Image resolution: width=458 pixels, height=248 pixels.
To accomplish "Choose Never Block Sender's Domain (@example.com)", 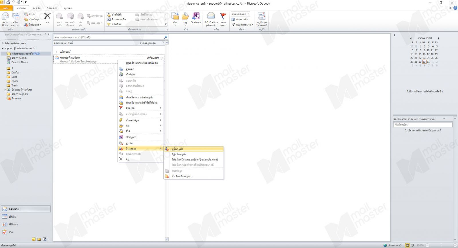I will pos(194,160).
